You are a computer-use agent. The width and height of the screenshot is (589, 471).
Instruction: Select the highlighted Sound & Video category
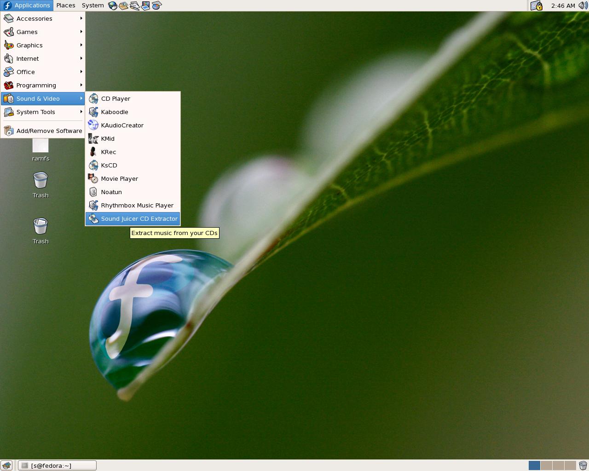43,98
